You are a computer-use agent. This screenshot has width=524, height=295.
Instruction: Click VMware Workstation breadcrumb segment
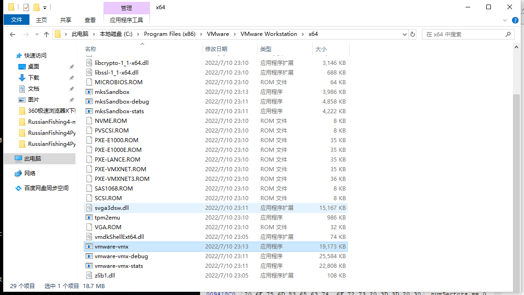pos(269,34)
